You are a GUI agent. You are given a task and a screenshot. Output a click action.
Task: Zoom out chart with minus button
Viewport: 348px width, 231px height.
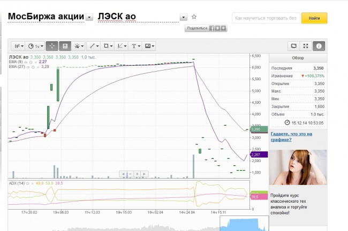pyautogui.click(x=130, y=174)
